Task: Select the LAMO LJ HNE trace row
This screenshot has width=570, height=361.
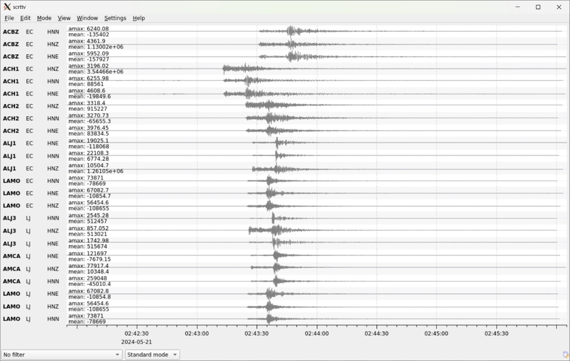Action: [x=284, y=293]
